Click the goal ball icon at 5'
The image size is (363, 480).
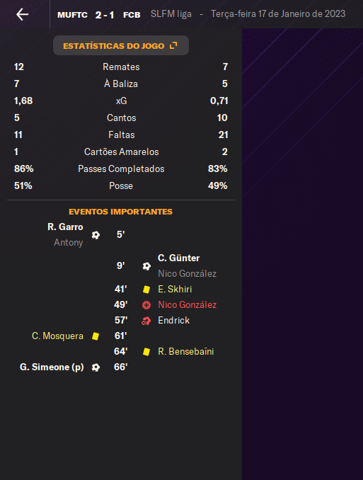click(x=96, y=235)
